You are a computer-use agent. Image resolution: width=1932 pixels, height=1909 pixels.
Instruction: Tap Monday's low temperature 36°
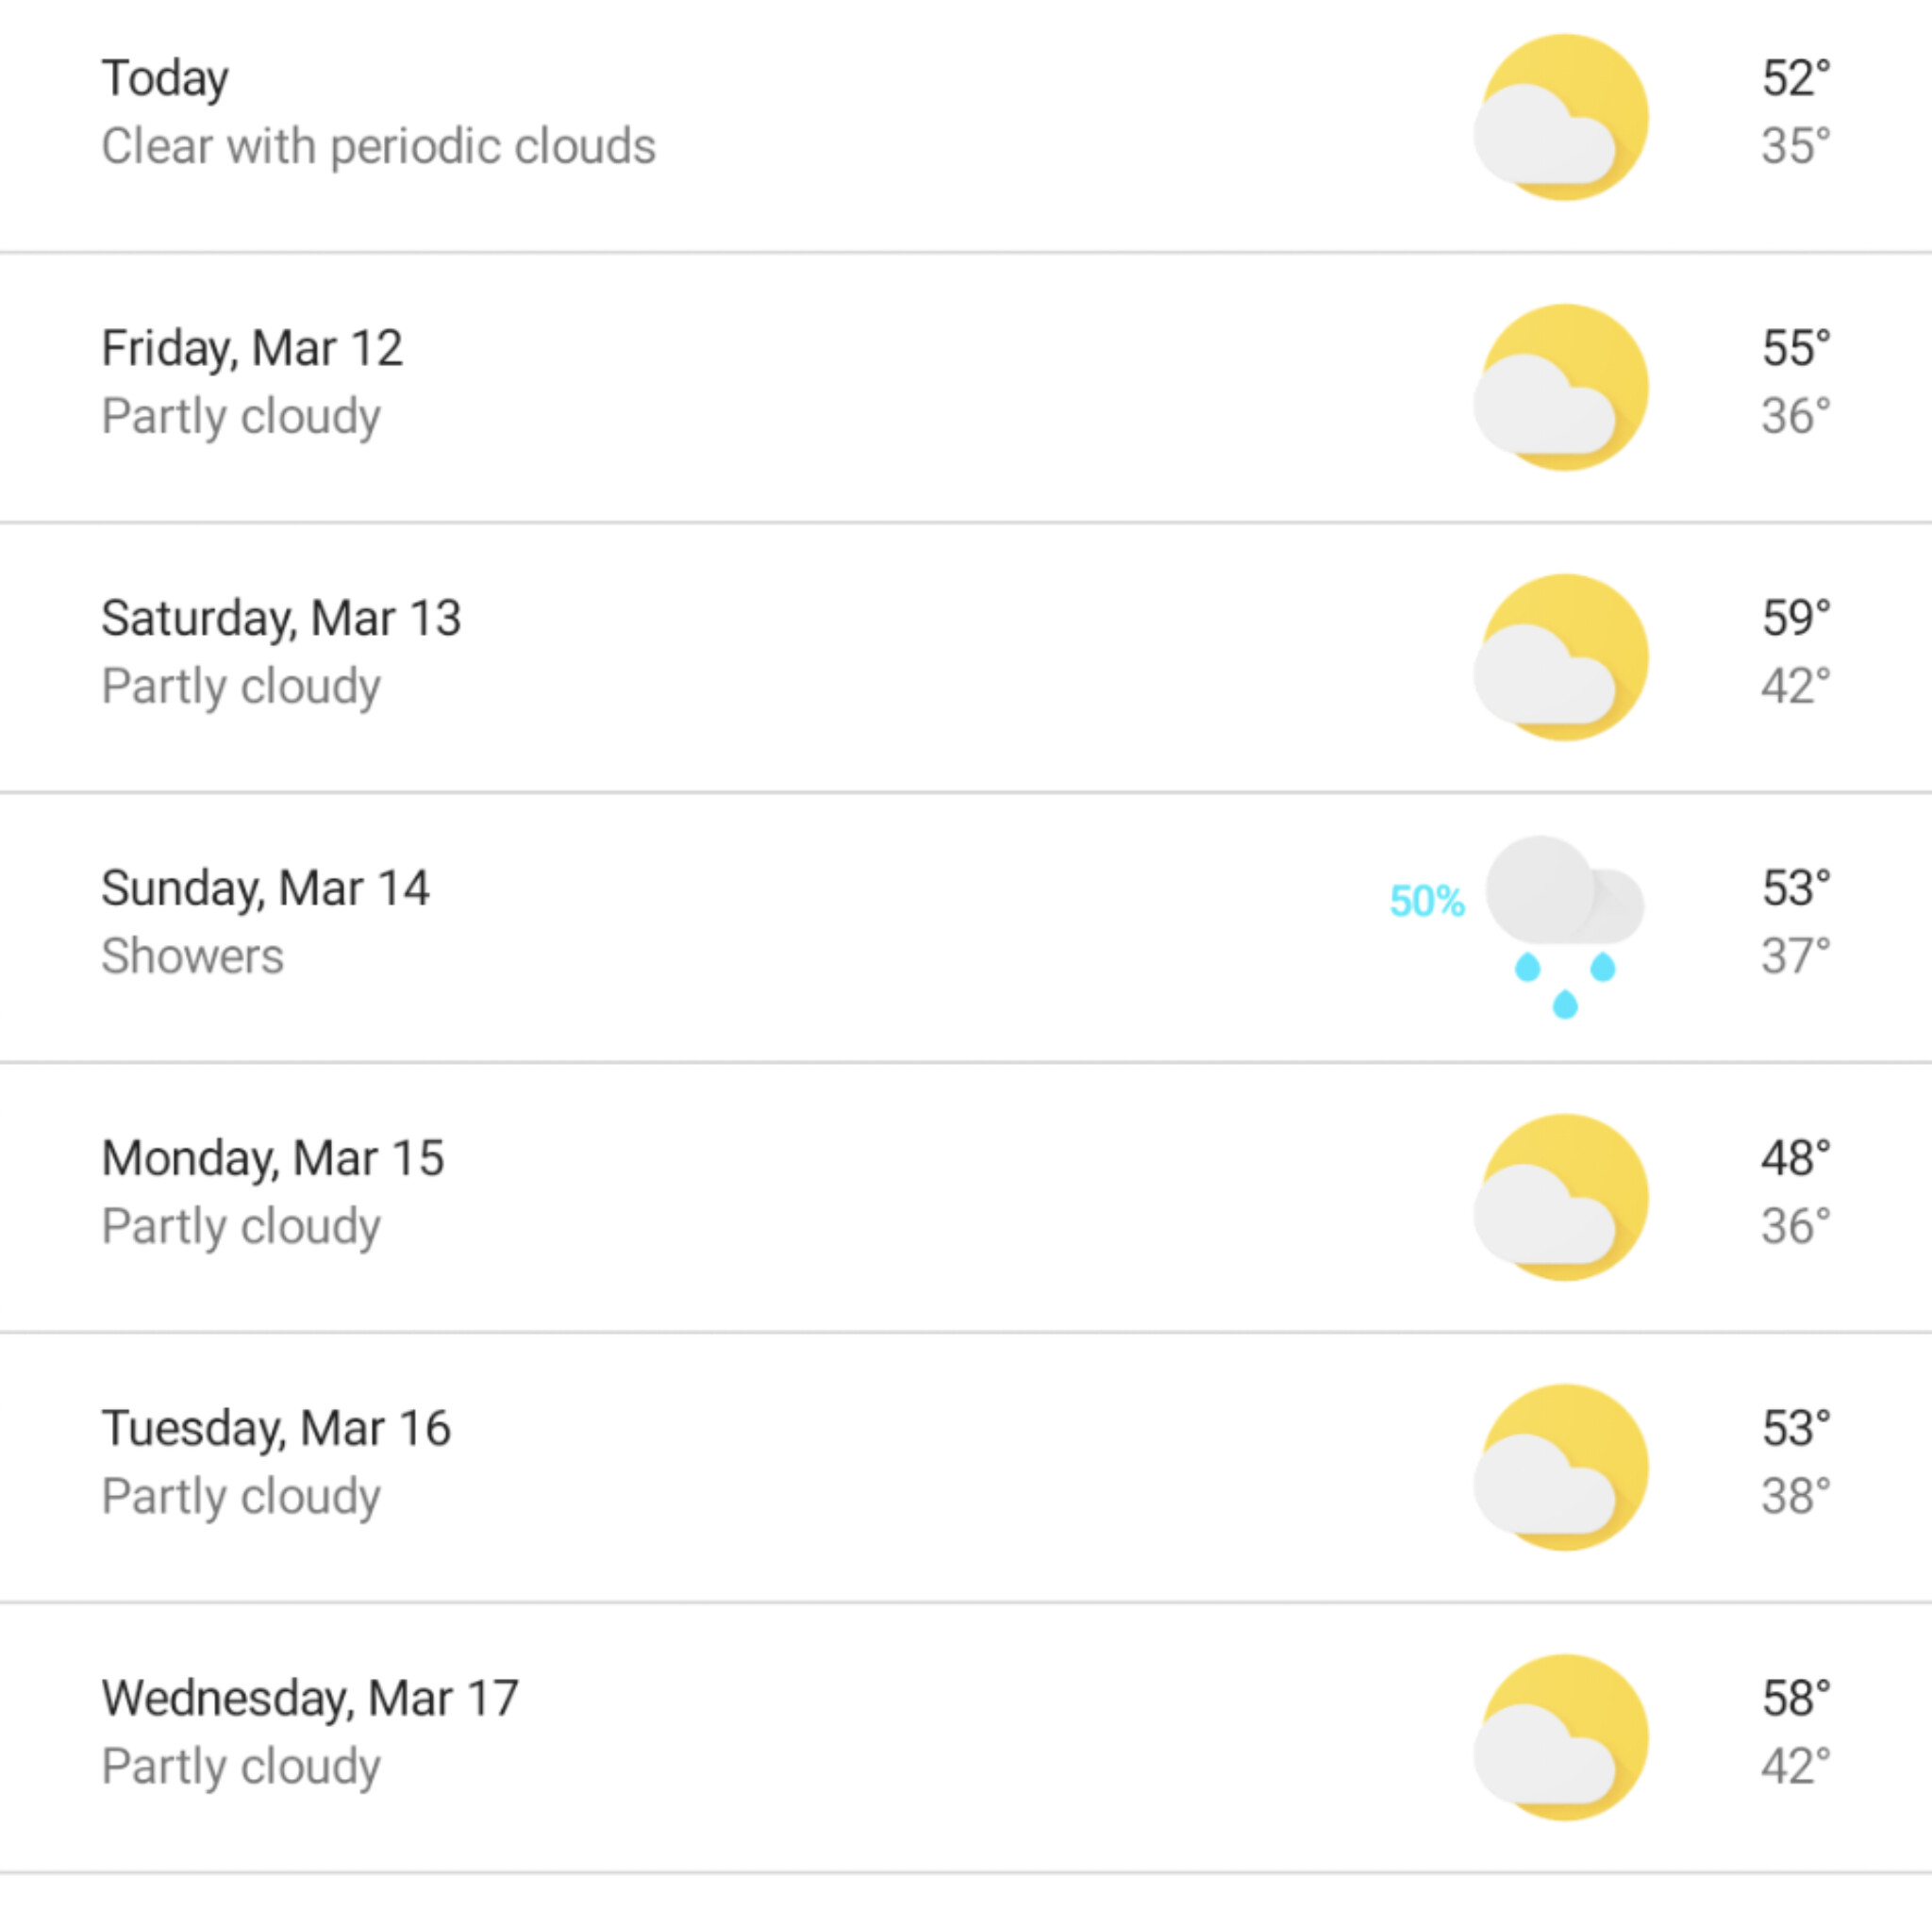[x=1796, y=1226]
